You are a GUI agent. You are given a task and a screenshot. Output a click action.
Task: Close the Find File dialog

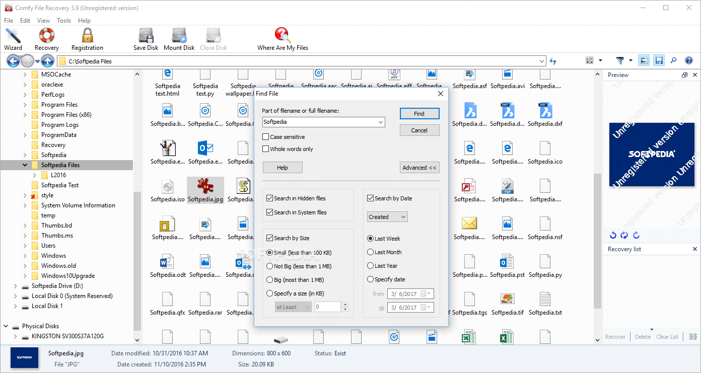pyautogui.click(x=441, y=94)
